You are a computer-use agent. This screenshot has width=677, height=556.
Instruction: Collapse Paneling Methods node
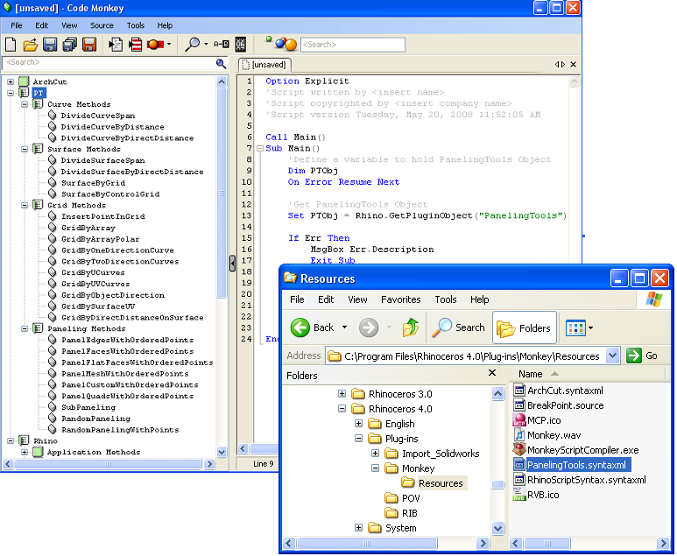[25, 328]
